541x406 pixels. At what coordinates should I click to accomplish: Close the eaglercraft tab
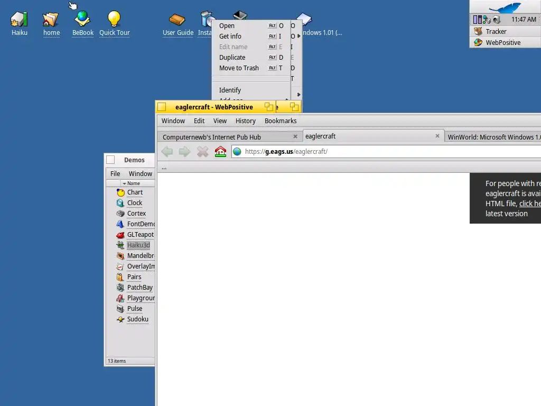click(x=437, y=136)
